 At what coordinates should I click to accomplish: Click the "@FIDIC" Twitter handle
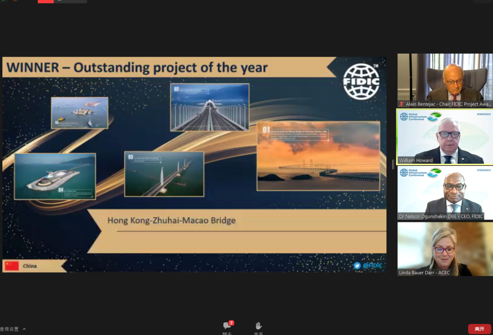click(373, 266)
